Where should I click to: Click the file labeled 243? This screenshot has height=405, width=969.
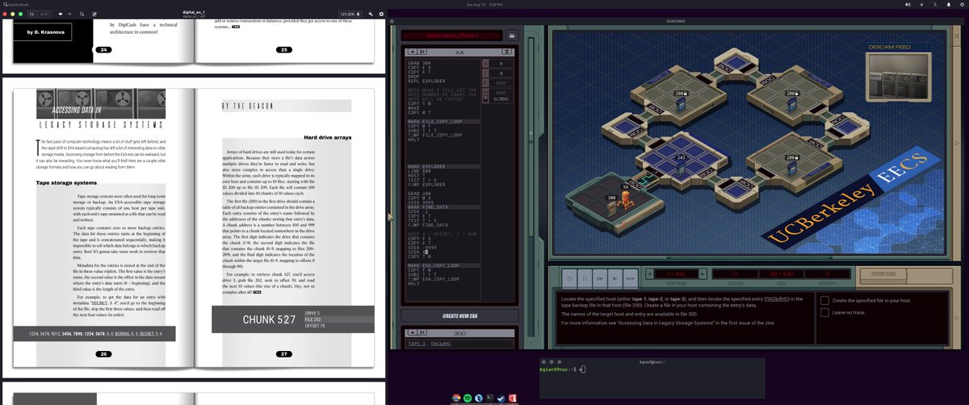click(x=679, y=165)
